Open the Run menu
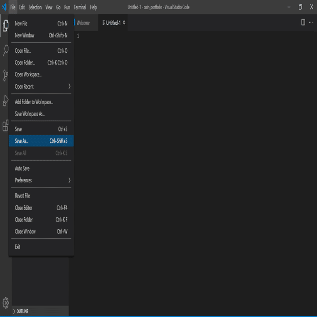Image resolution: width=317 pixels, height=317 pixels. (67, 7)
